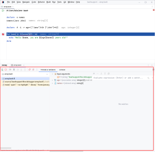155x152 pixels.
Task: Open the debug toolbar more-actions menu
Action: point(37,70)
